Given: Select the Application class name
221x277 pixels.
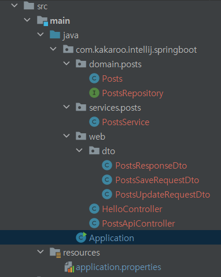Looking at the screenshot, I should [x=112, y=238].
